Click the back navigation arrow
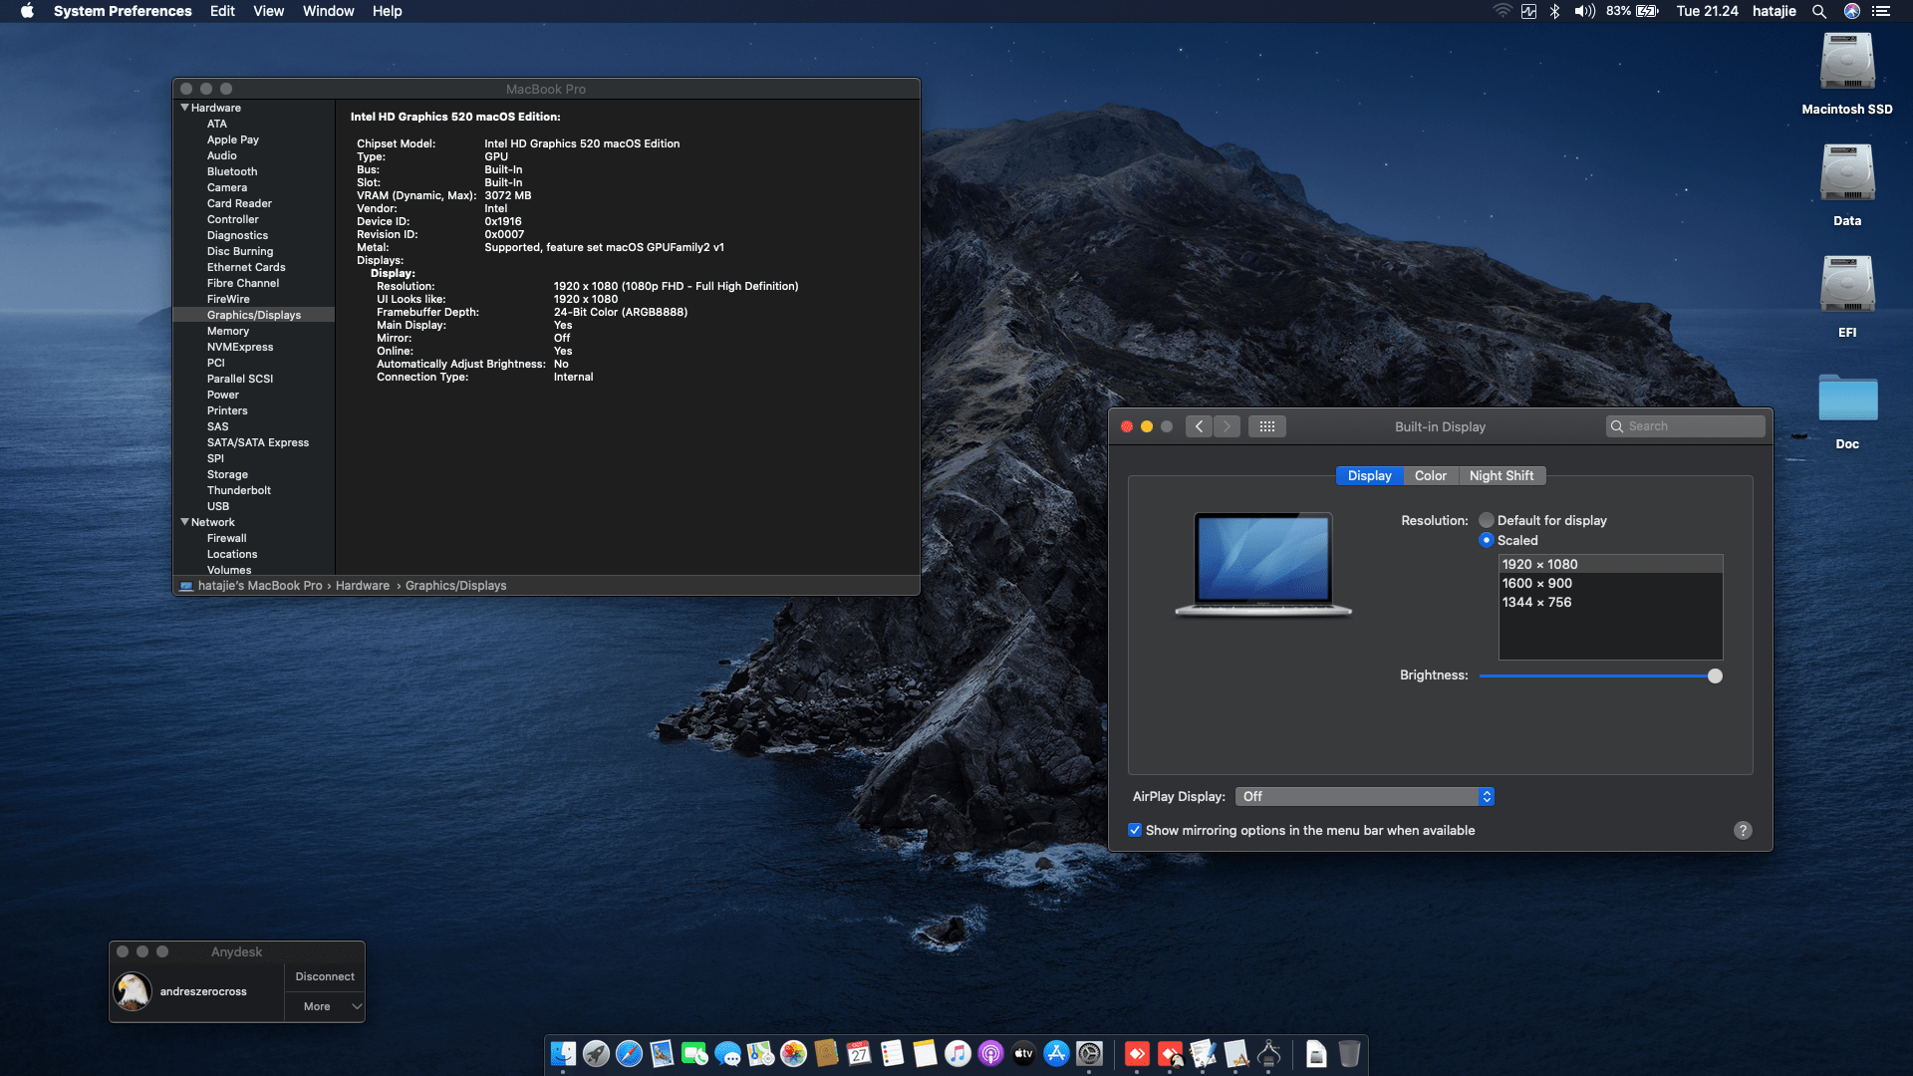1913x1076 pixels. pyautogui.click(x=1199, y=426)
